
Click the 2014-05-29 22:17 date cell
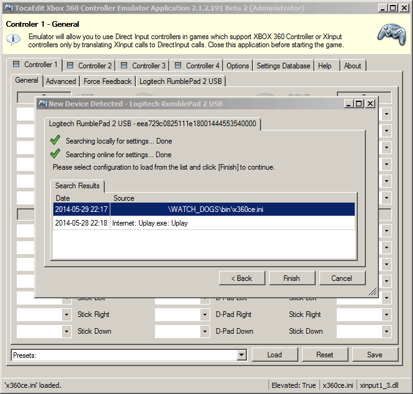pos(81,209)
